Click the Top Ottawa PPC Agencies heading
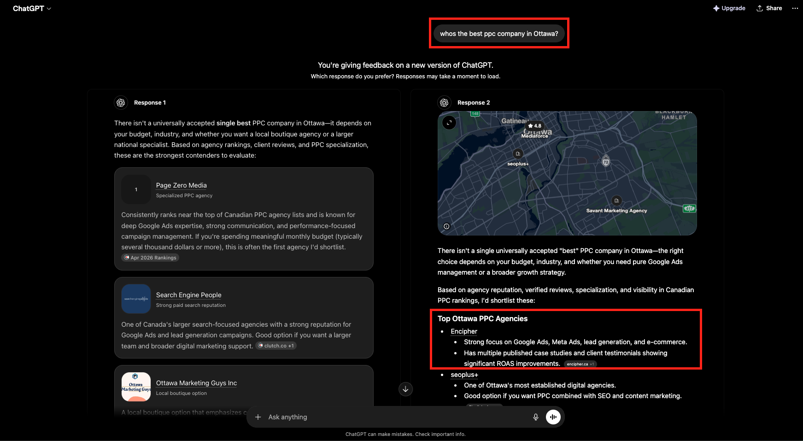Viewport: 803px width, 441px height. coord(482,318)
